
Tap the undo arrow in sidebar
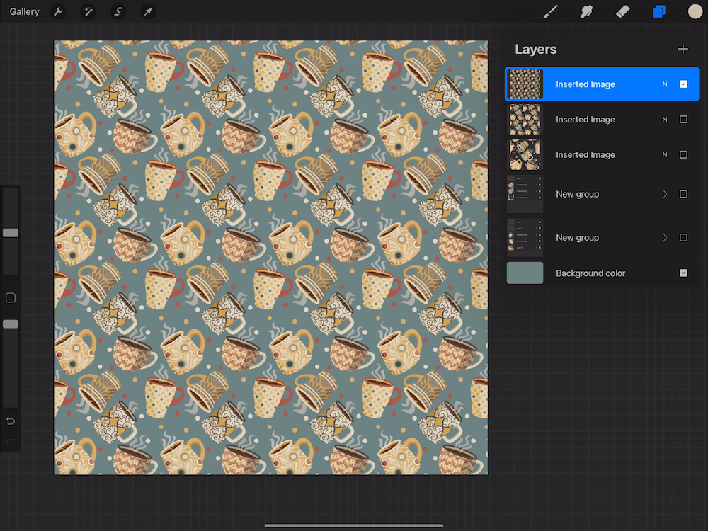point(11,421)
